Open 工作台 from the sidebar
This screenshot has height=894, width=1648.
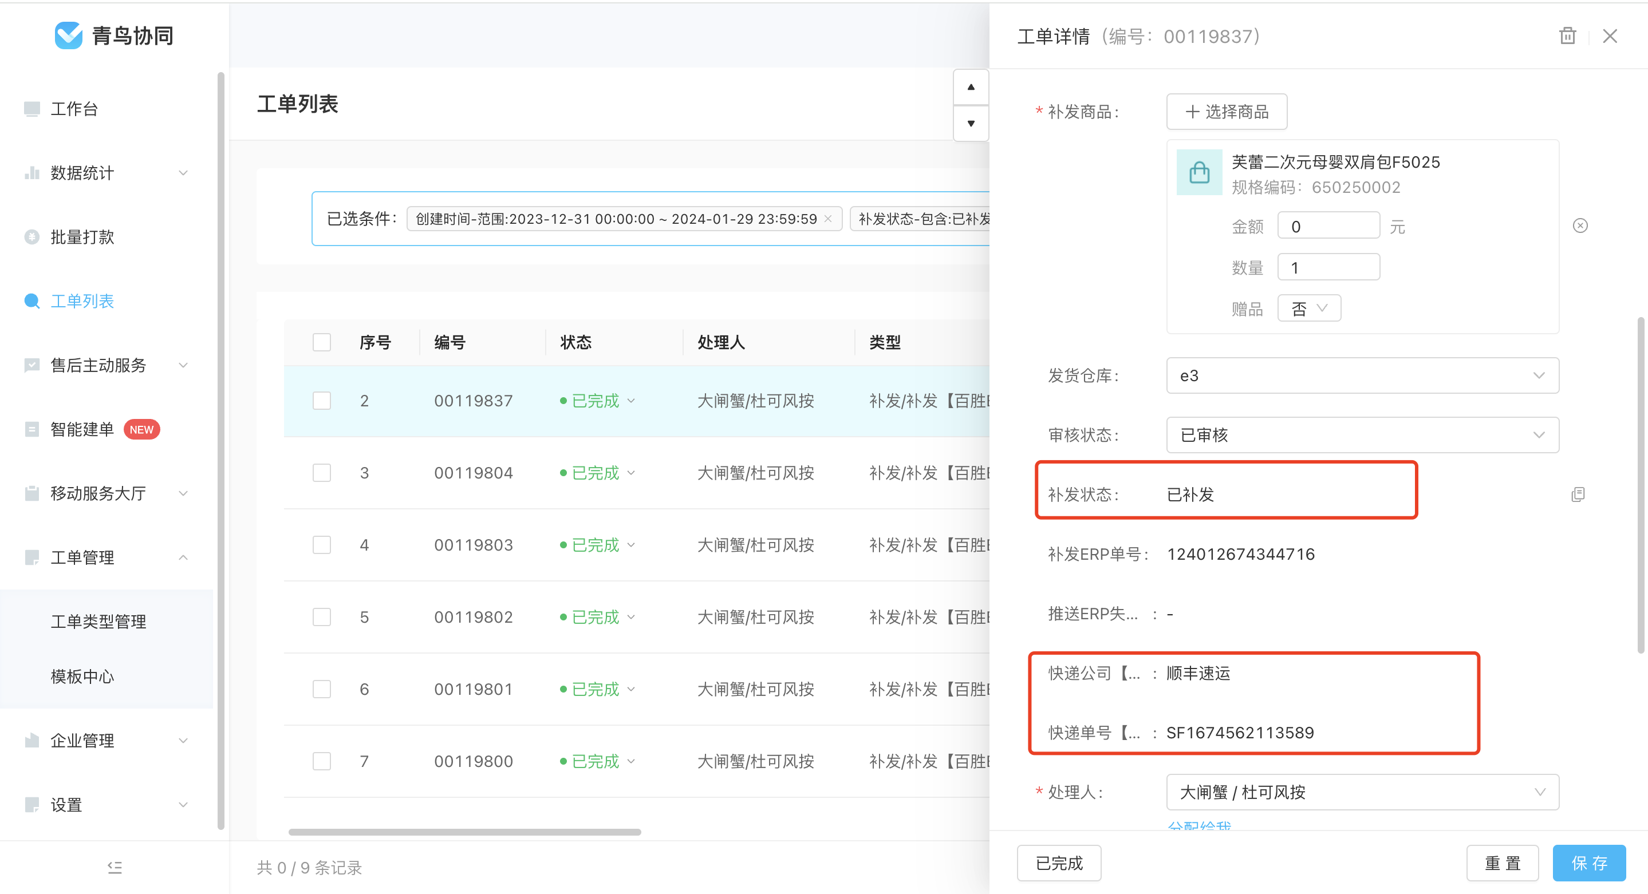pos(74,109)
